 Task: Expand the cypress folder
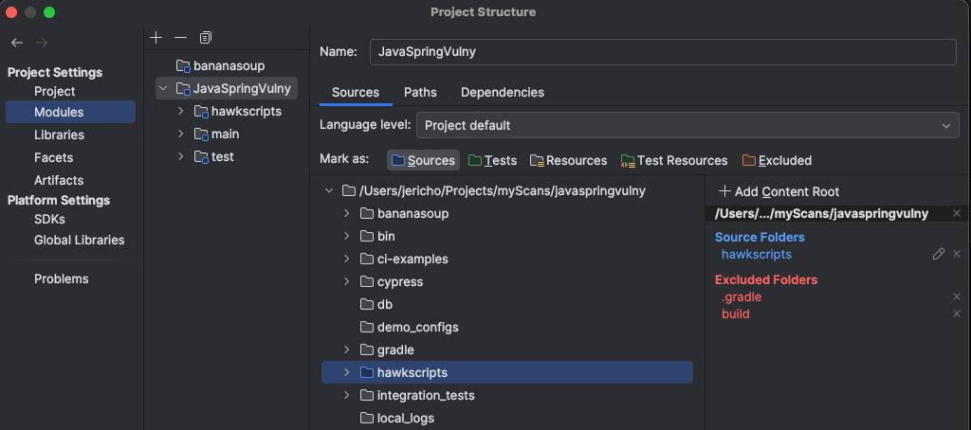click(347, 281)
